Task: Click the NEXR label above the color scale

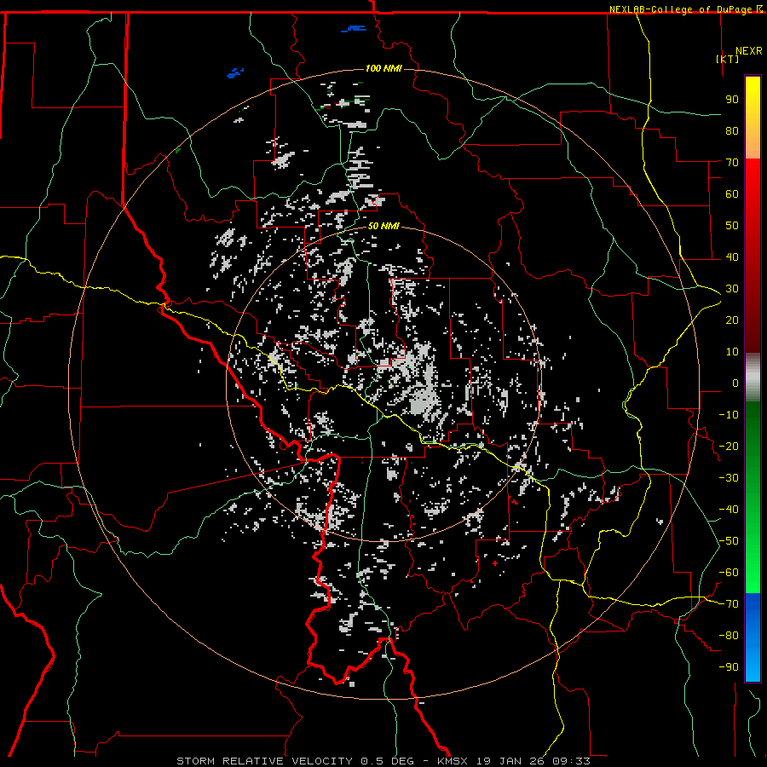Action: (x=747, y=50)
